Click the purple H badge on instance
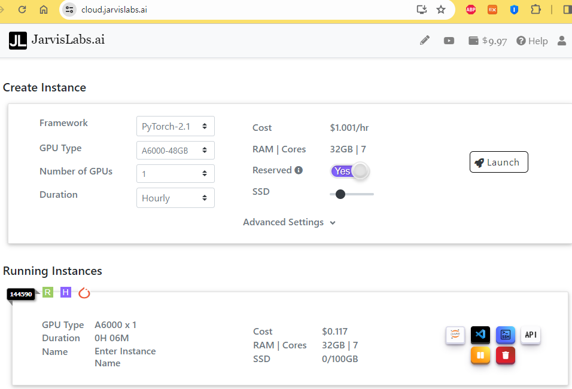The width and height of the screenshot is (572, 389). click(66, 292)
